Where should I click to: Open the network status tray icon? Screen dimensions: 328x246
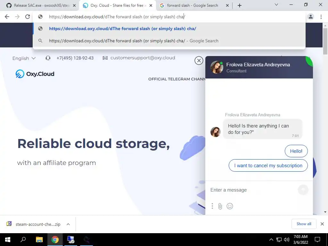(x=279, y=240)
